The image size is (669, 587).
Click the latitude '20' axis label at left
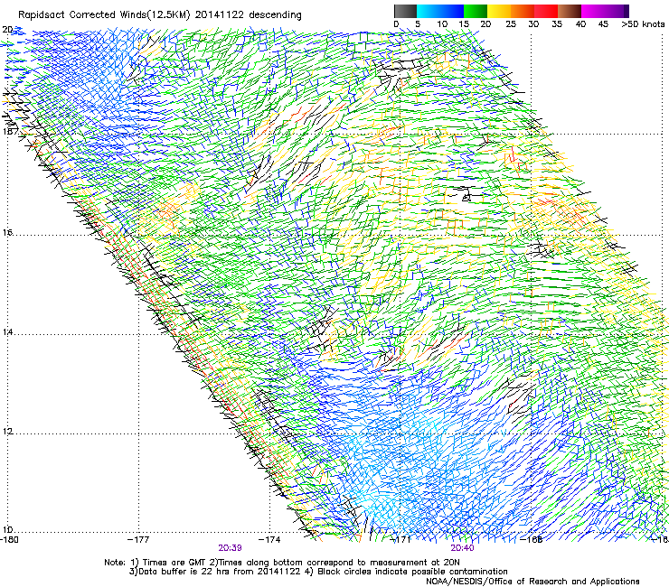[x=7, y=30]
